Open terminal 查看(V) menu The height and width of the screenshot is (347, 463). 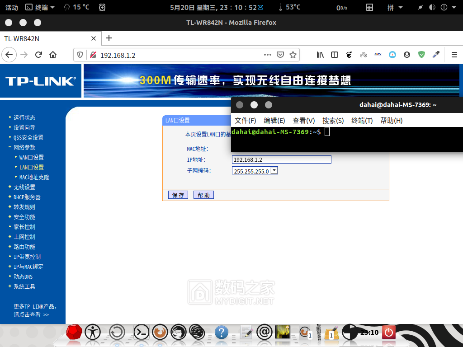click(303, 120)
